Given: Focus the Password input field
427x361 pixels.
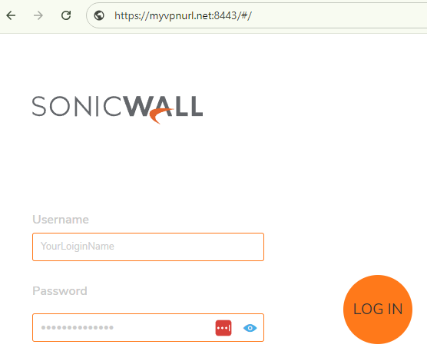Looking at the screenshot, I should click(x=148, y=327).
